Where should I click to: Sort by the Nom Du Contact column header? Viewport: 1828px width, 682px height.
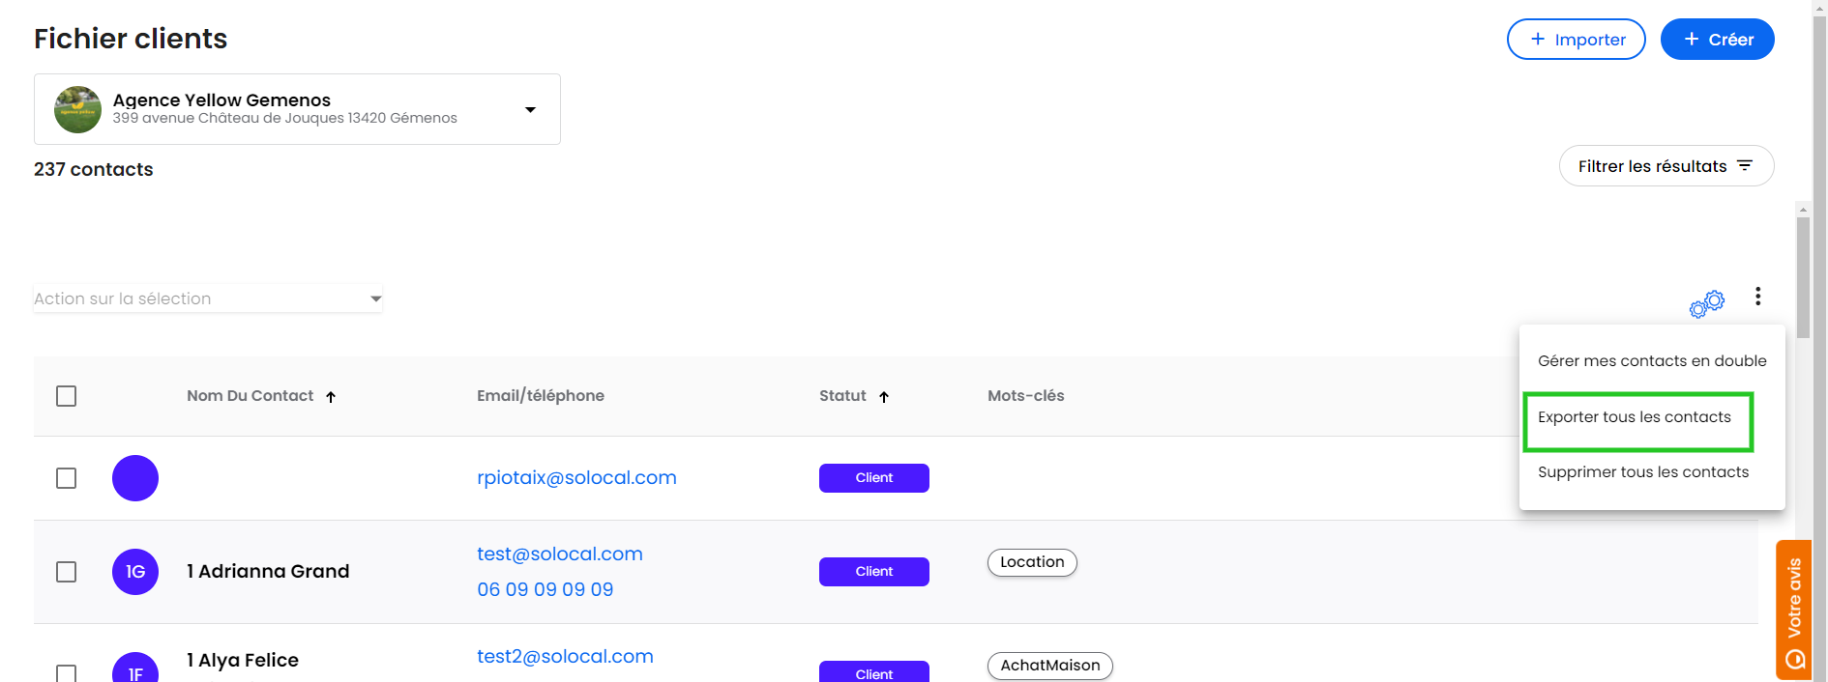click(251, 396)
